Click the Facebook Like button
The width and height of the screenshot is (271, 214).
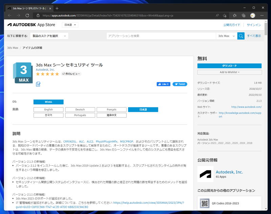click(x=164, y=84)
